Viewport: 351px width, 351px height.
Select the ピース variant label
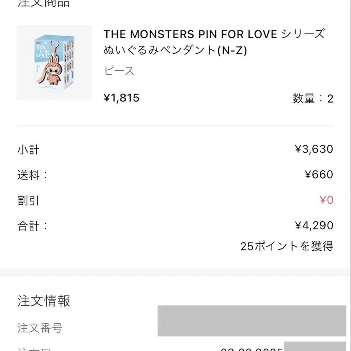click(x=119, y=71)
